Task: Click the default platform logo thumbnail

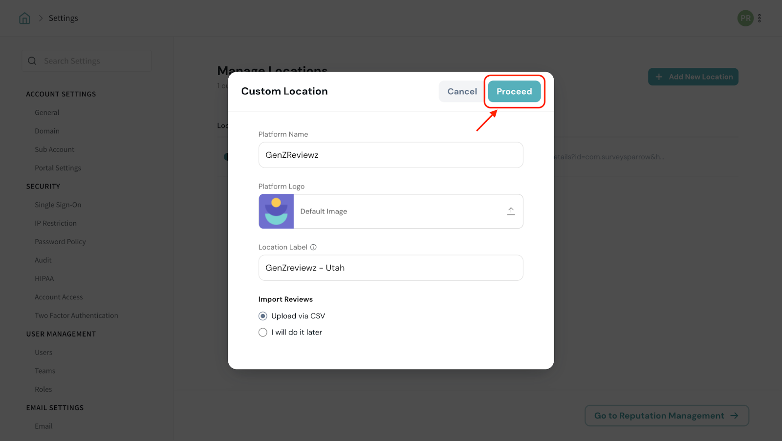Action: (276, 211)
